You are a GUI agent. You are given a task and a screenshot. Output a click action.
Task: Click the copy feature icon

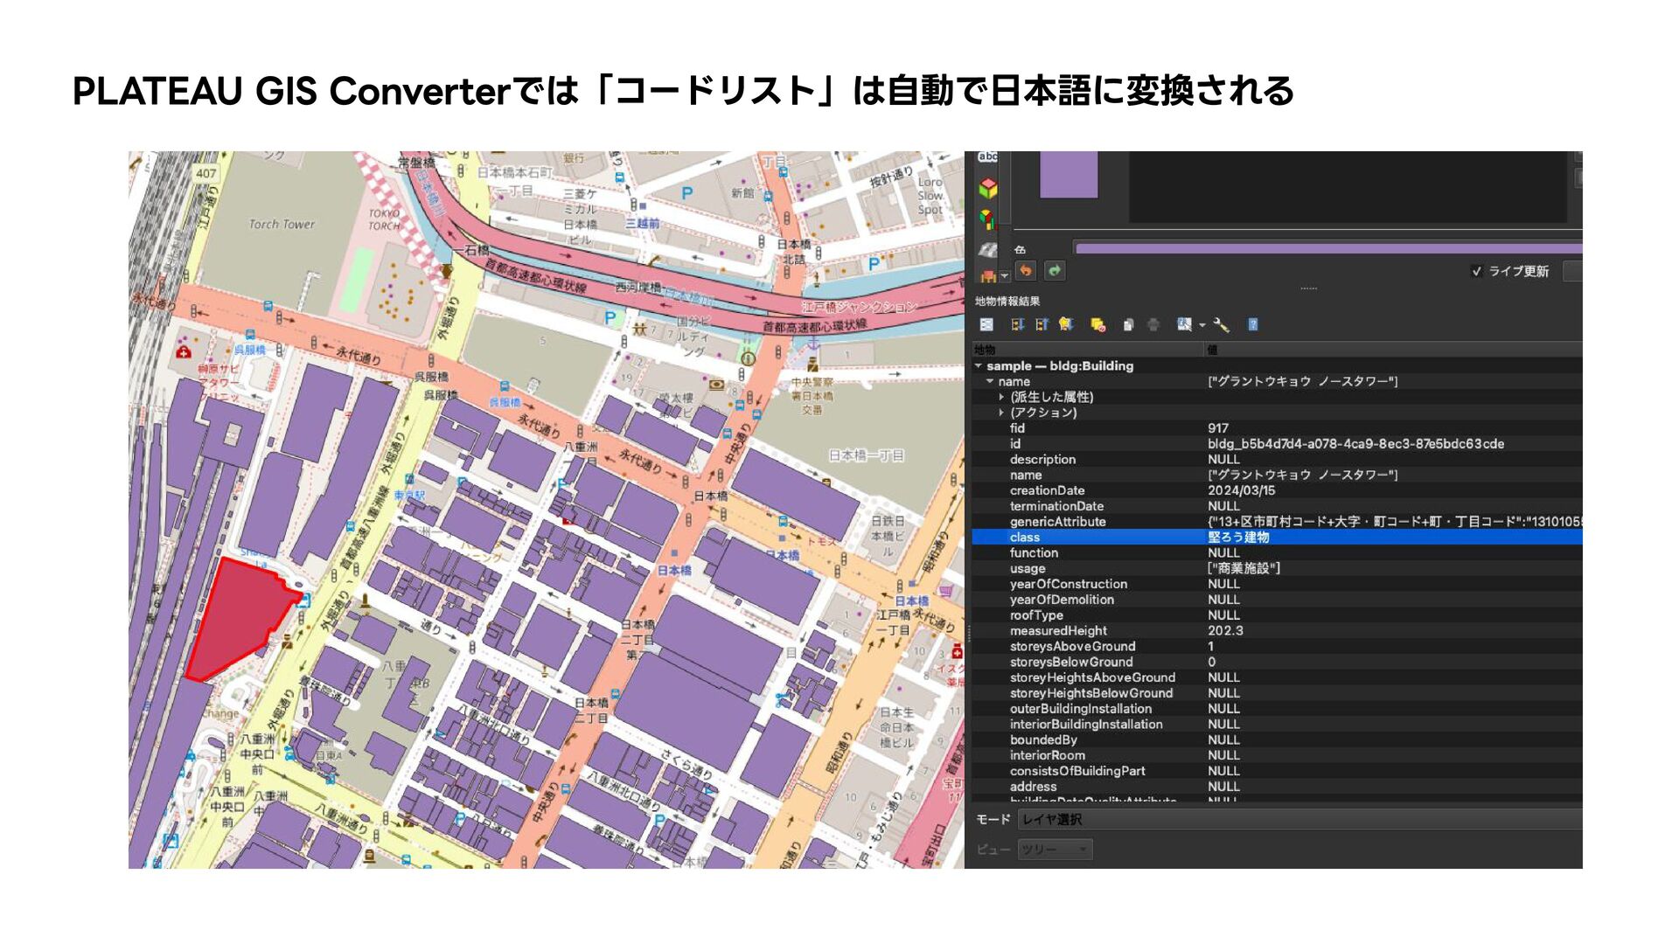coord(1128,325)
